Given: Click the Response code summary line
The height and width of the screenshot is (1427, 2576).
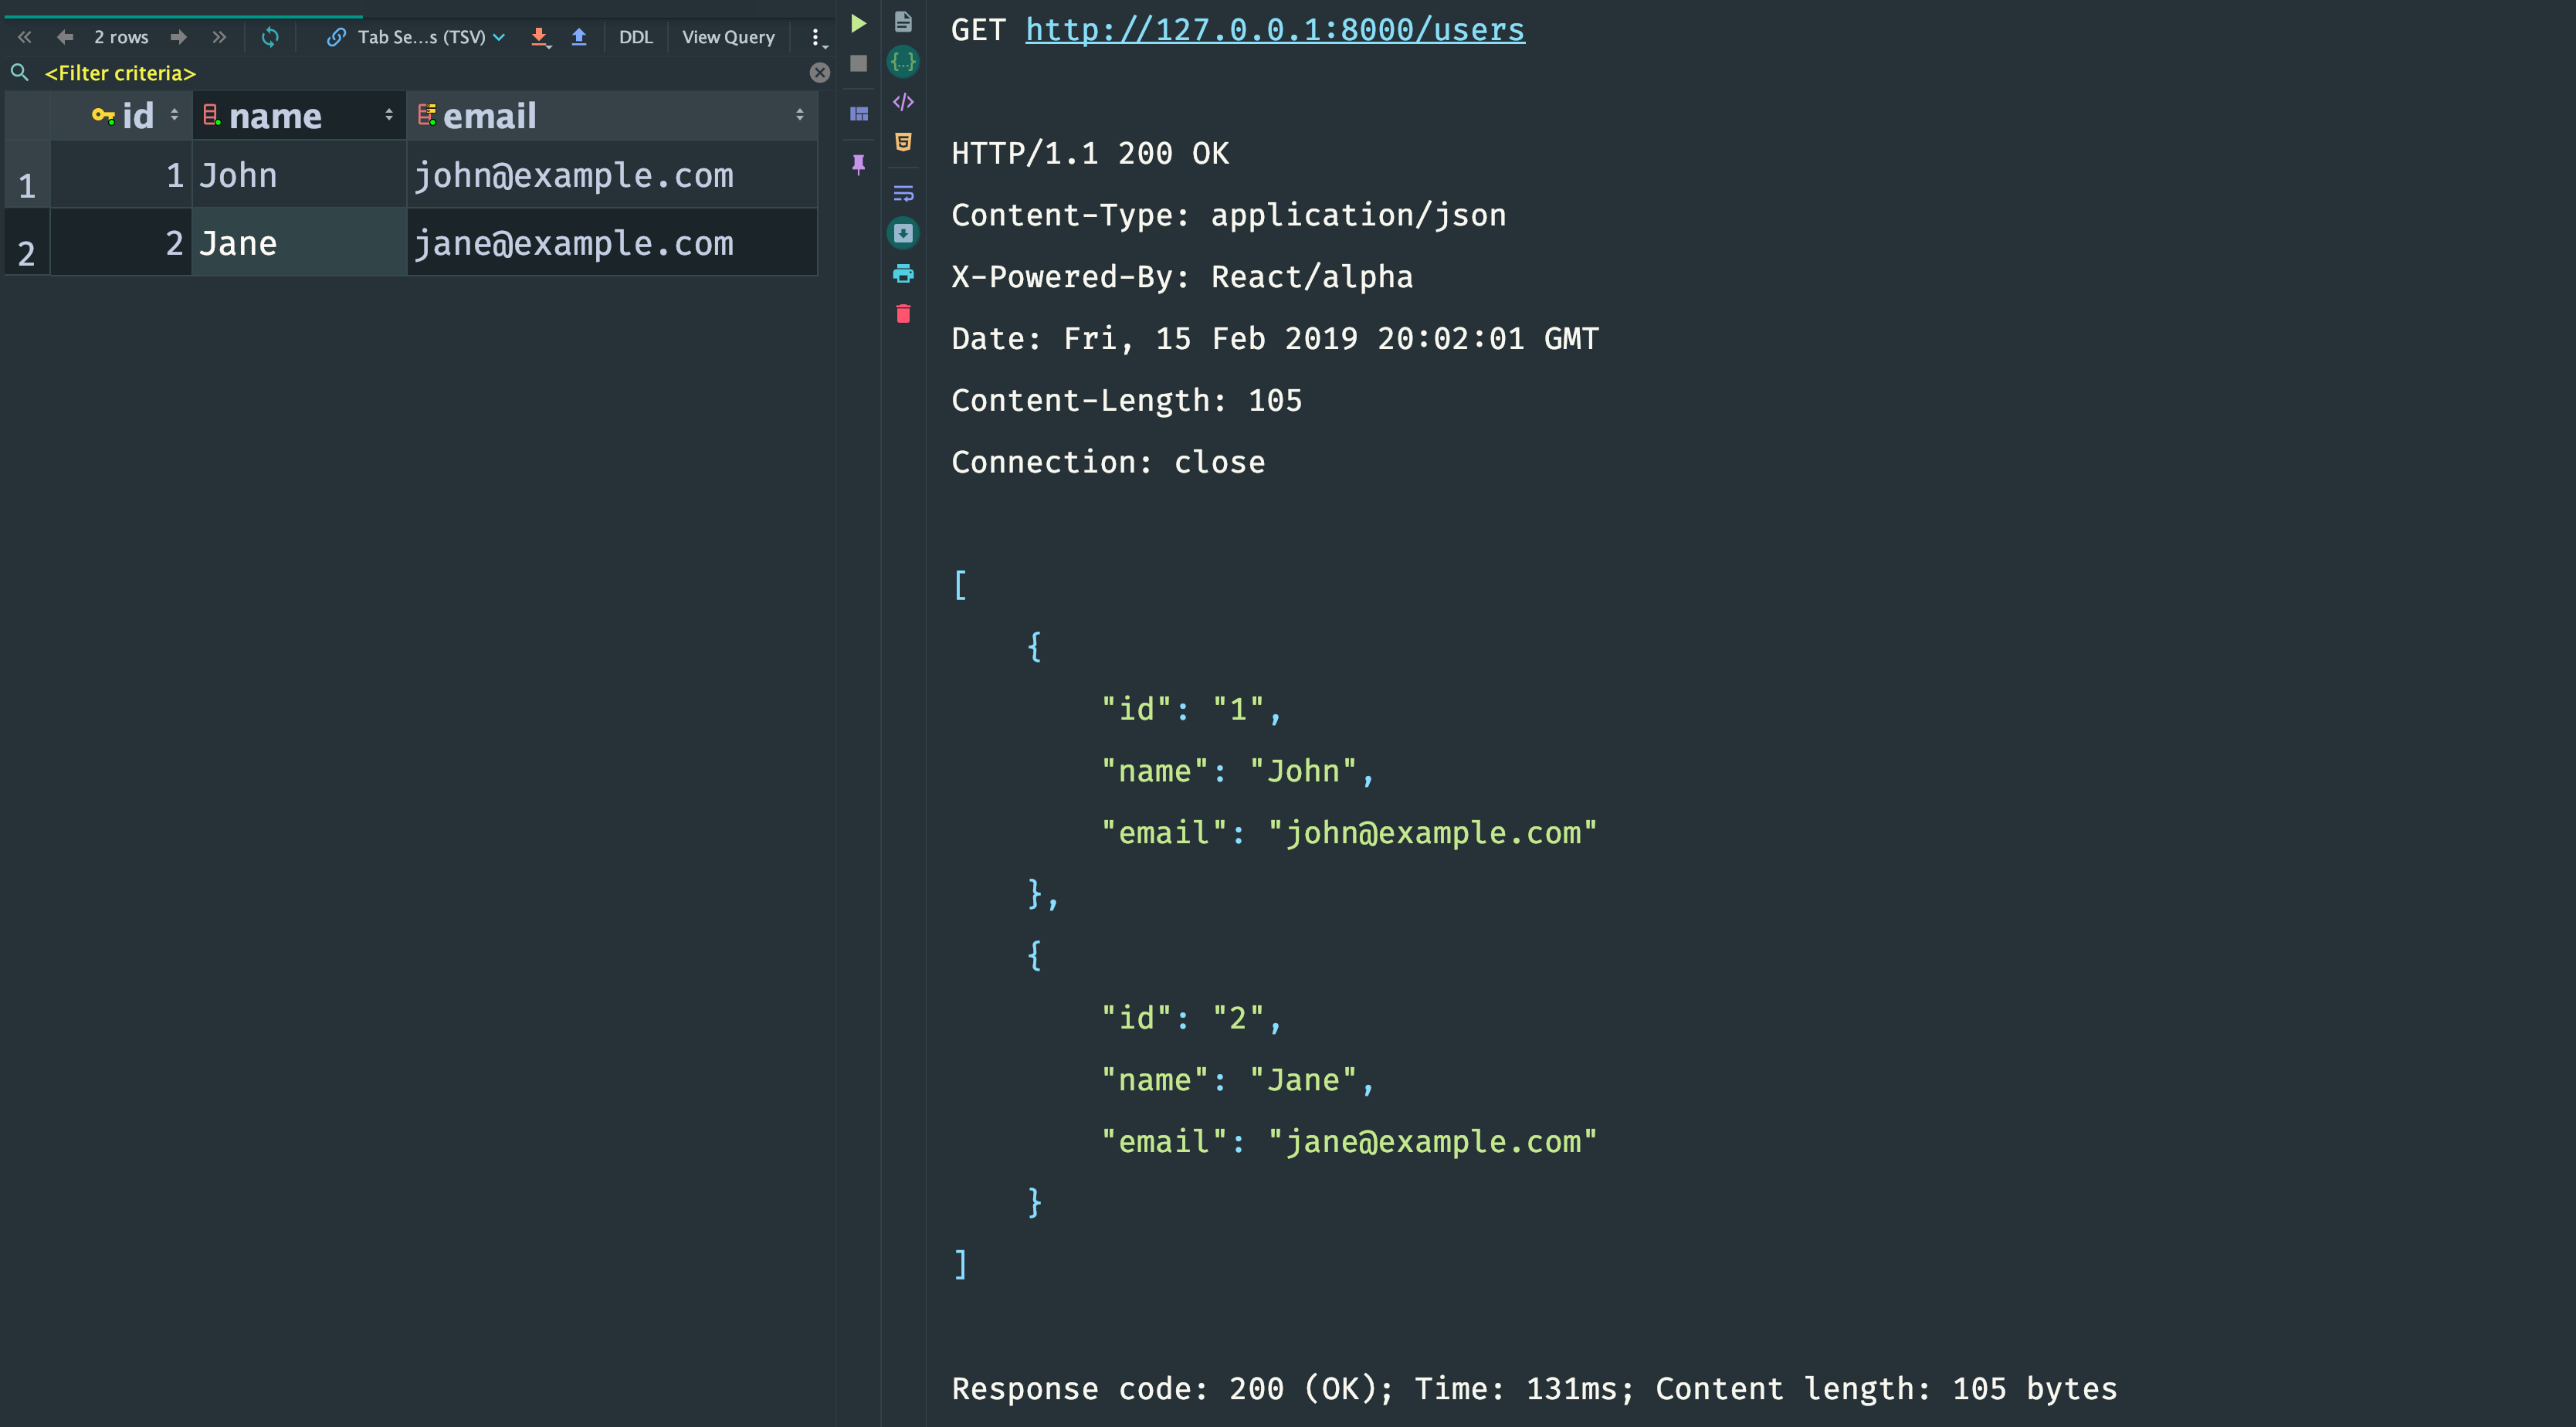Looking at the screenshot, I should pos(1534,1389).
